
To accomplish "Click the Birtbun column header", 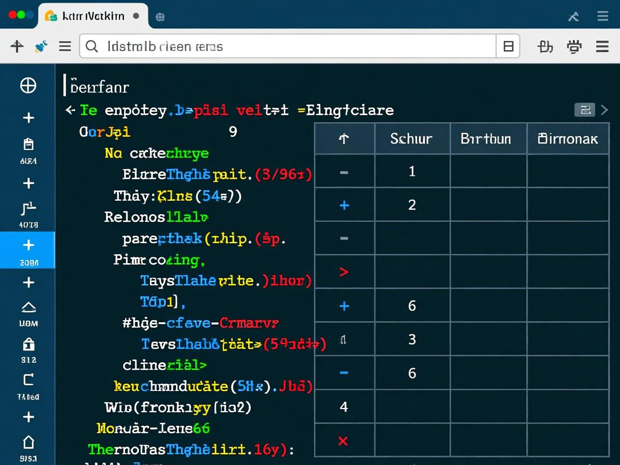I will pos(486,139).
